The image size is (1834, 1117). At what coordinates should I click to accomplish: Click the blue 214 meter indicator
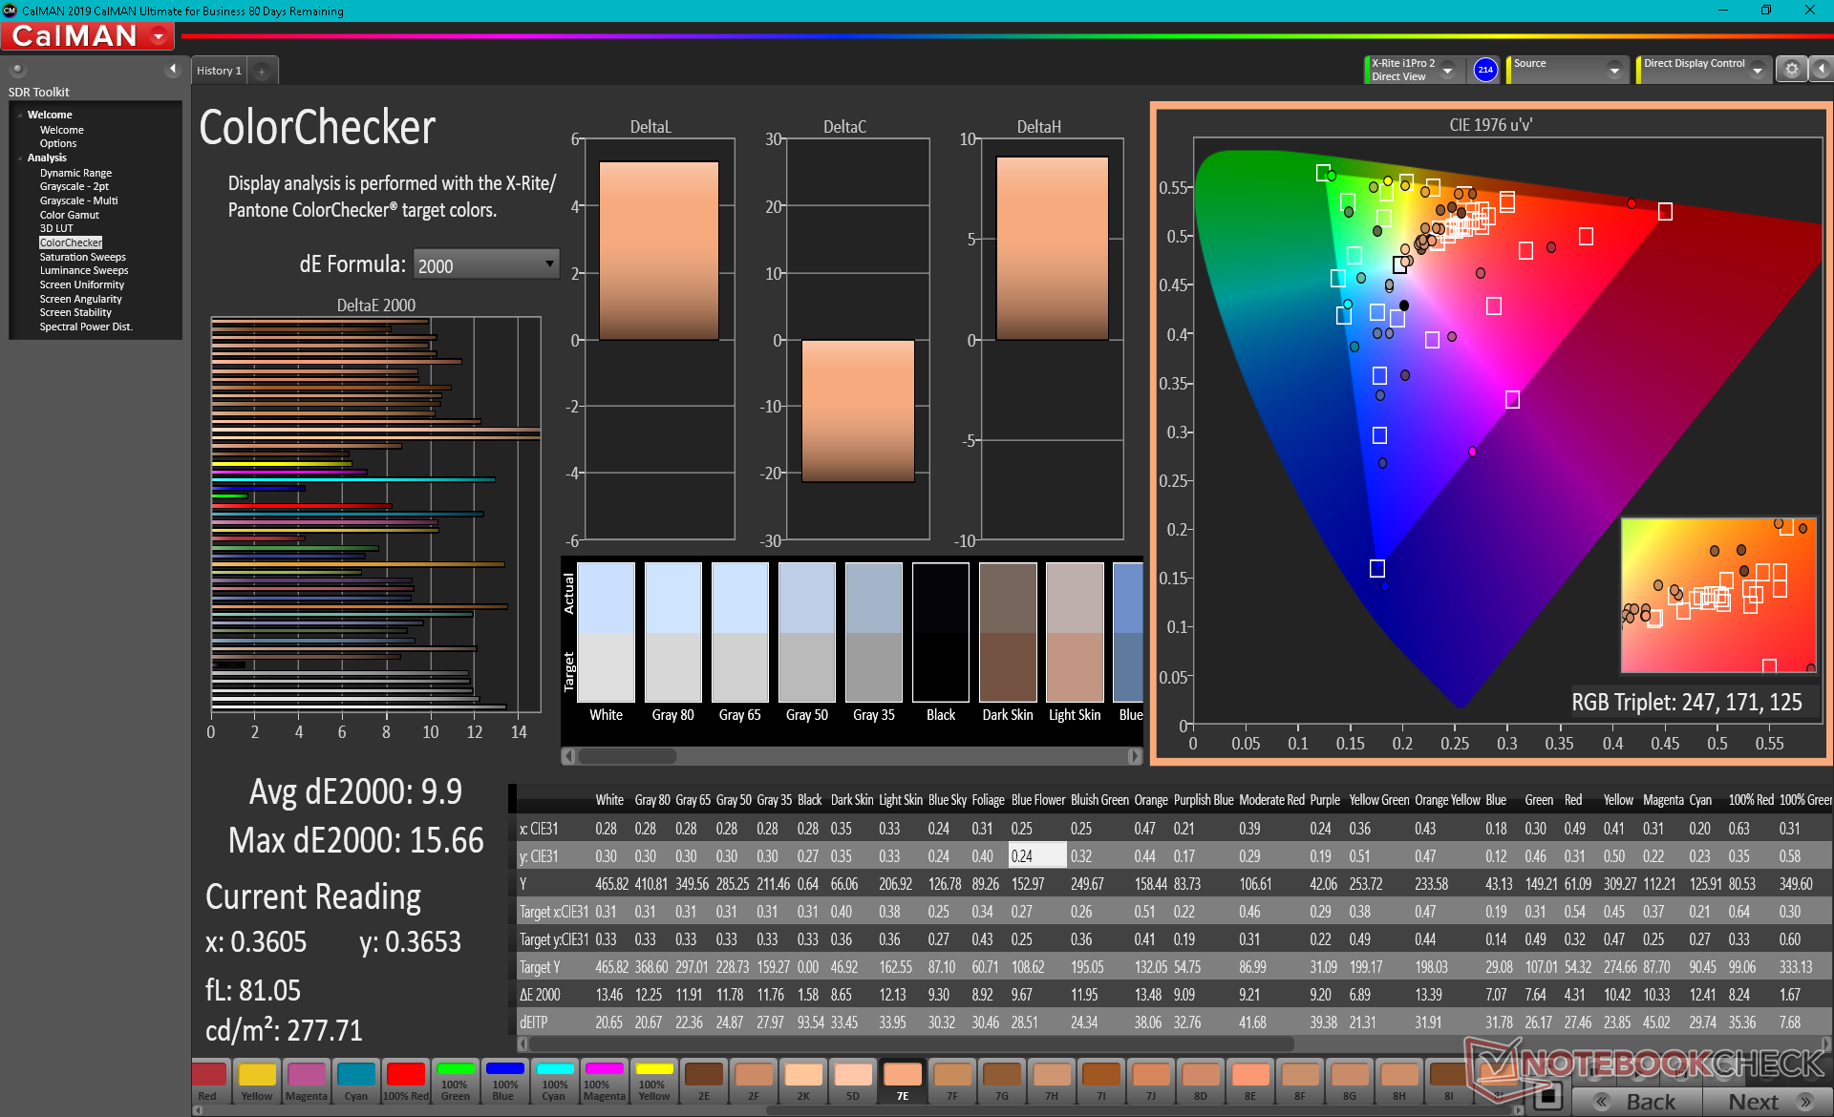click(x=1484, y=70)
